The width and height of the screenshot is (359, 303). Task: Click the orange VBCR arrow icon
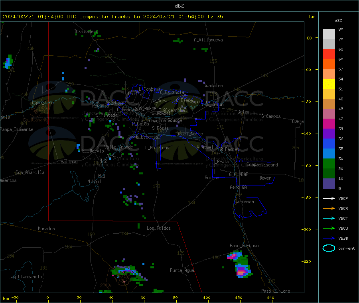329,208
